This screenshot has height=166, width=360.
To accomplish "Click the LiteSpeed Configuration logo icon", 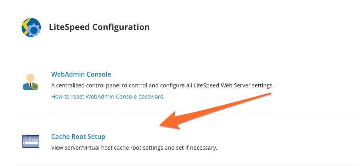I will (31, 28).
